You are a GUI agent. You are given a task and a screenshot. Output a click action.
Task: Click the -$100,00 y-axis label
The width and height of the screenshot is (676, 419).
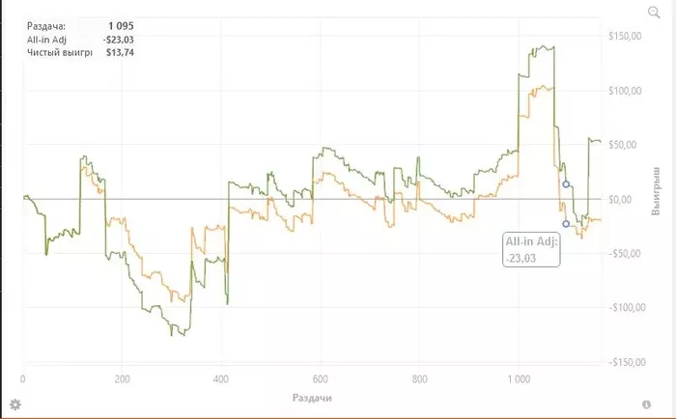pos(627,308)
